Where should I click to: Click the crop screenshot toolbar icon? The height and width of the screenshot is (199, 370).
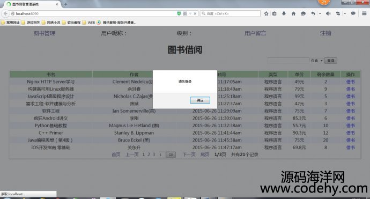338,14
